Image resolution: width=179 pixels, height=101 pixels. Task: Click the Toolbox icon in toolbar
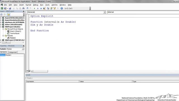[58, 8]
